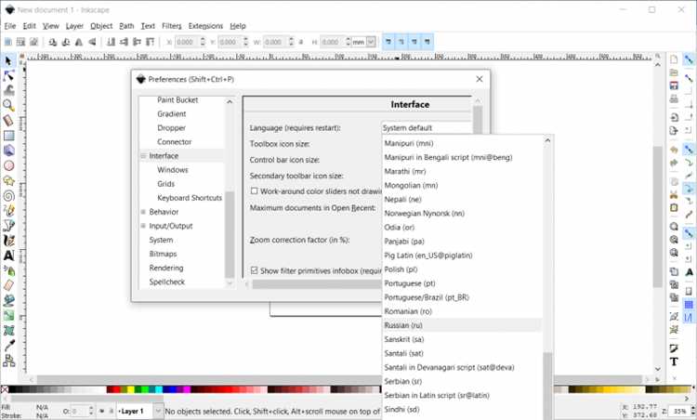The image size is (697, 420).
Task: Click the X-marked no-color swatch in the palette
Action: pos(5,389)
